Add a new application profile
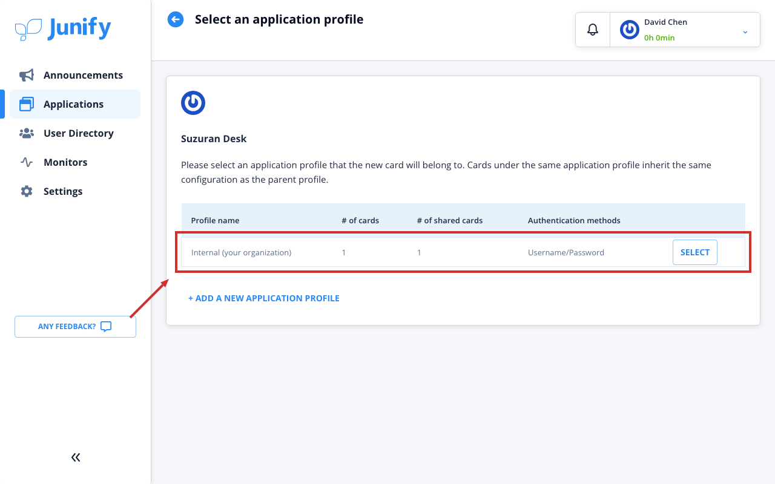 [264, 298]
